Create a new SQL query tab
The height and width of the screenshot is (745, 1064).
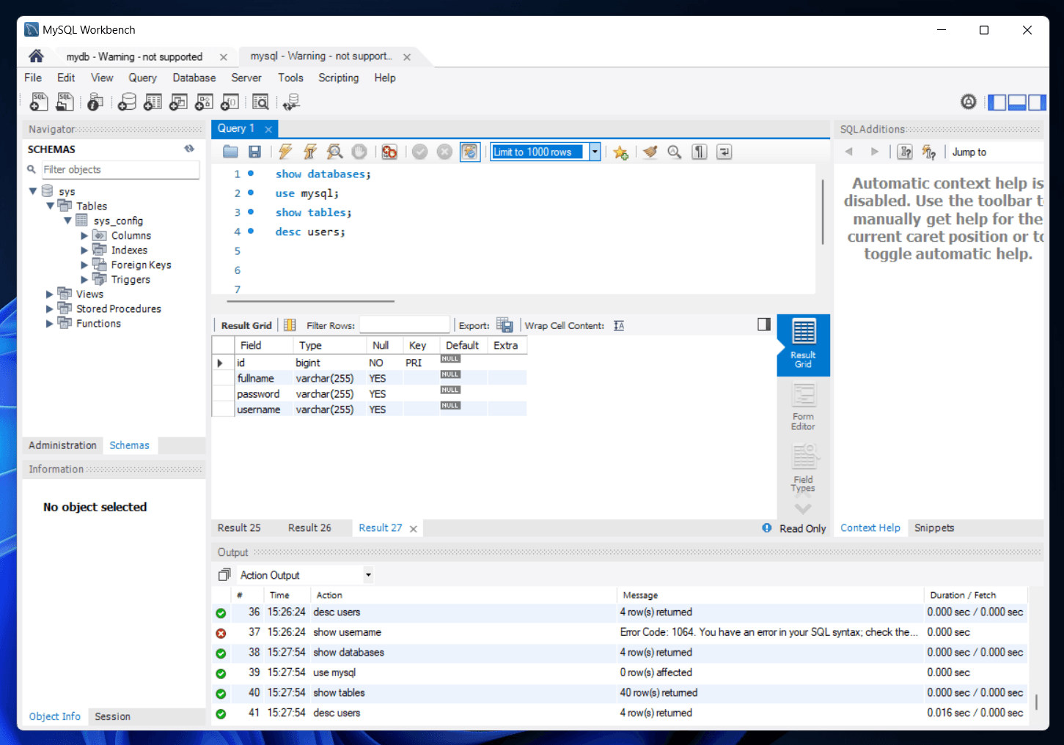38,101
